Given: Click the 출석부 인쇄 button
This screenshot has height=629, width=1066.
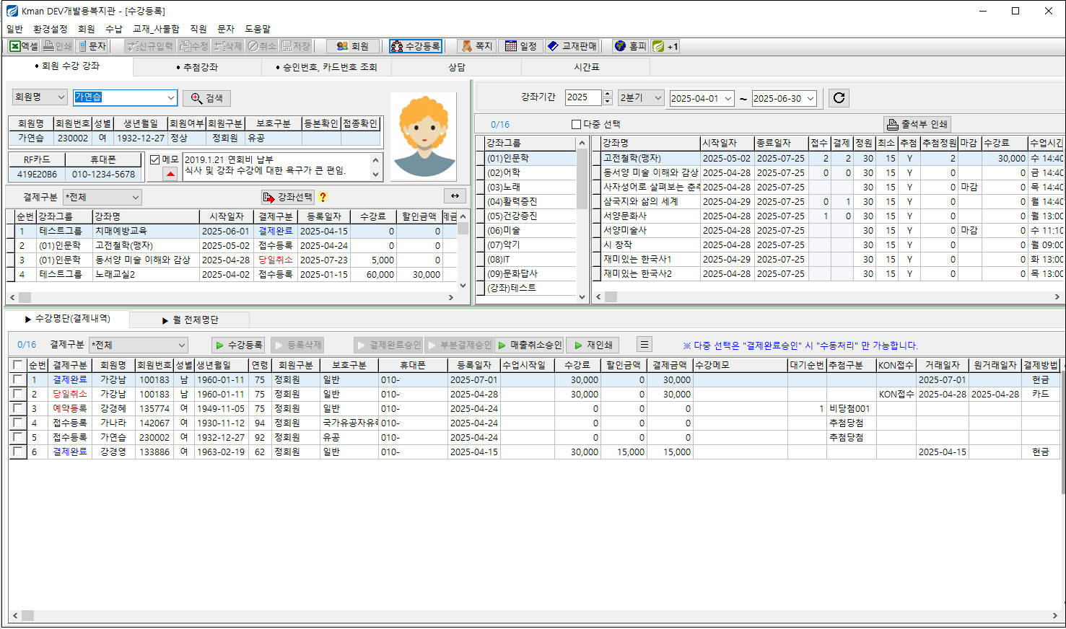Looking at the screenshot, I should tap(917, 124).
